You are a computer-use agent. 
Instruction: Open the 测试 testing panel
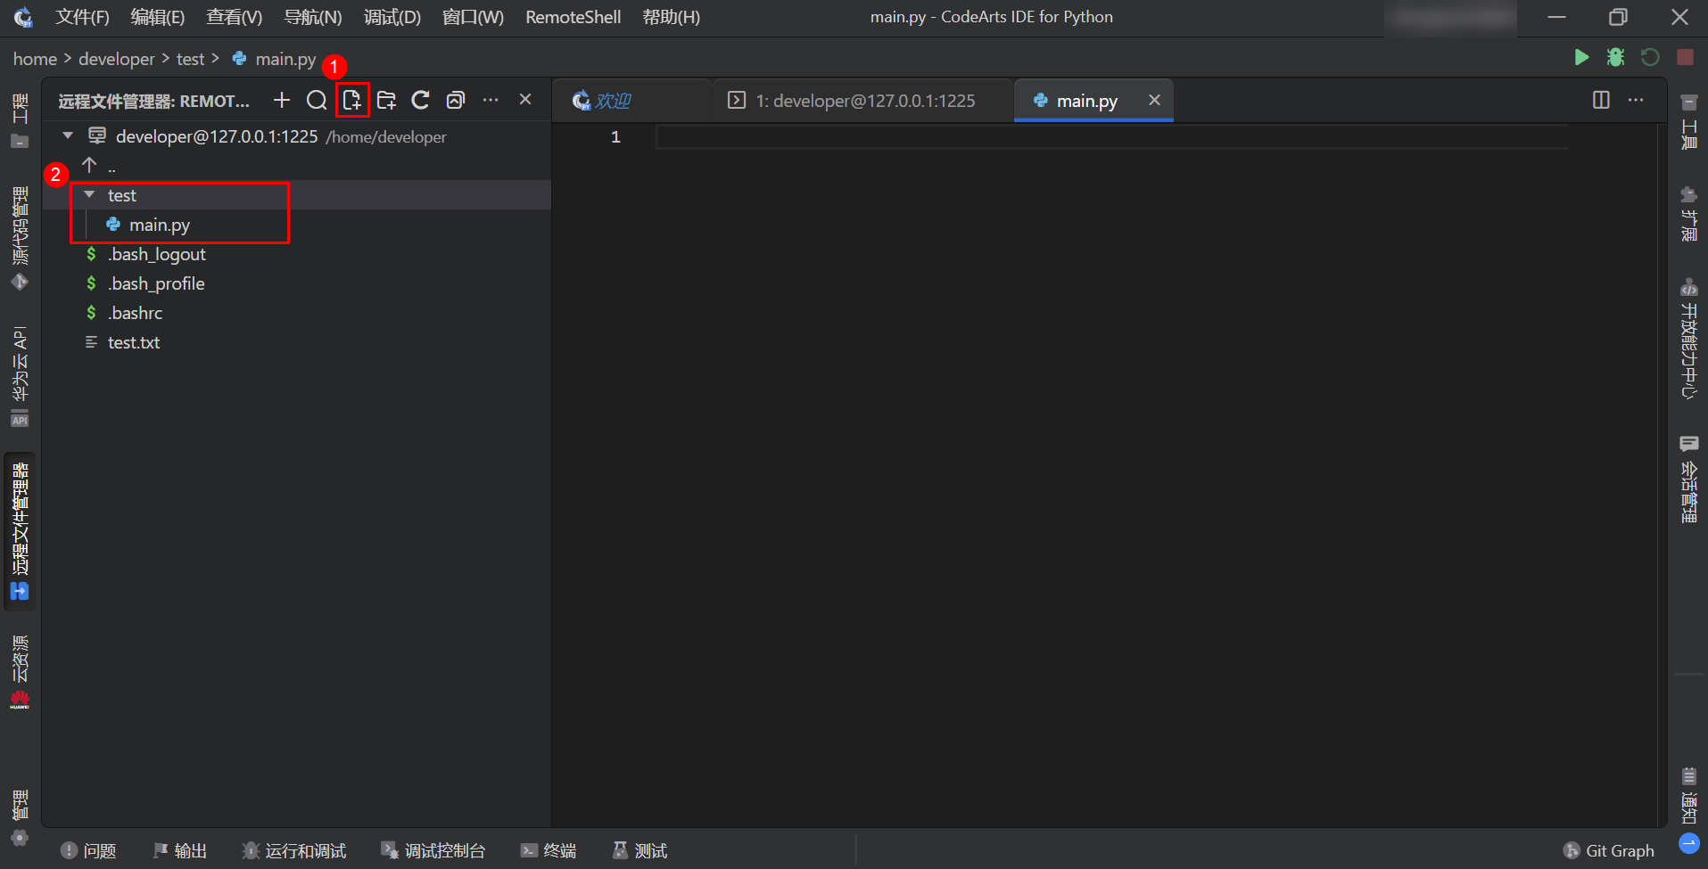(x=640, y=851)
